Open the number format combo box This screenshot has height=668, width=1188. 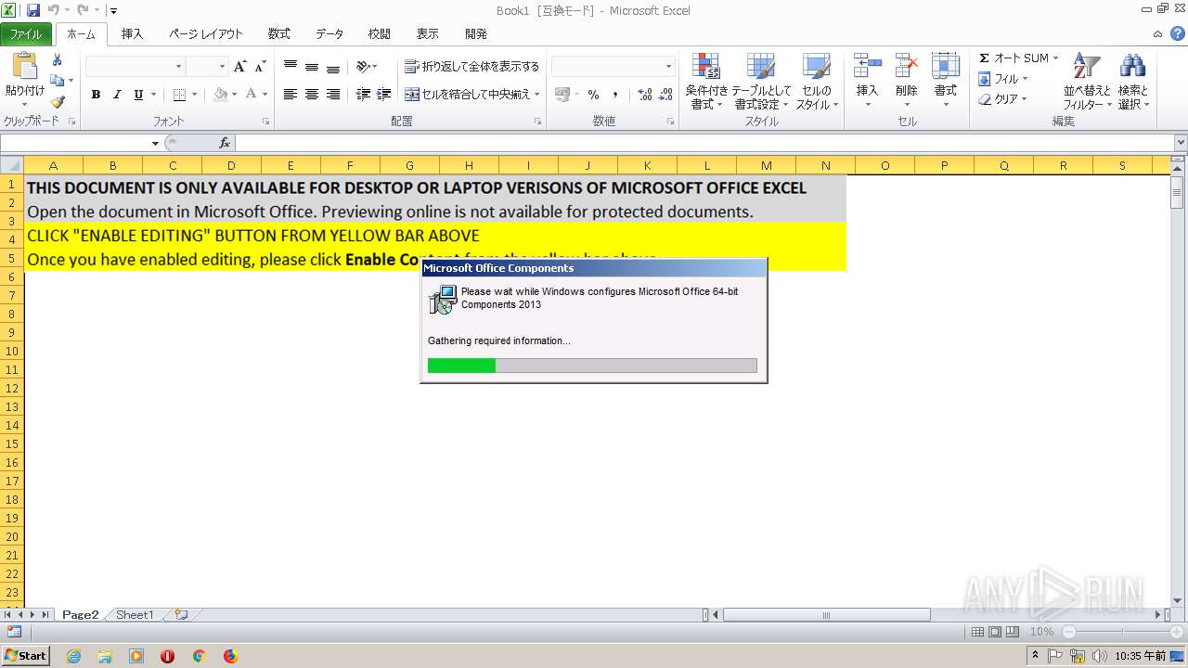tap(613, 67)
